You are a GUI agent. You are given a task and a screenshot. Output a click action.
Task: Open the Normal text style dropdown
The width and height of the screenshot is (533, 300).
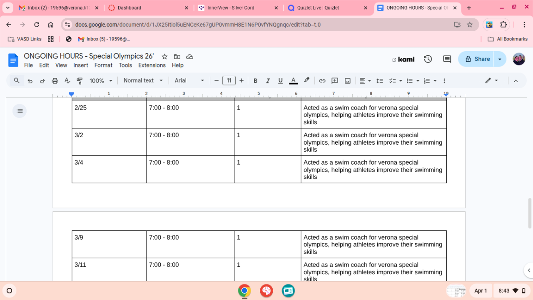coord(143,81)
